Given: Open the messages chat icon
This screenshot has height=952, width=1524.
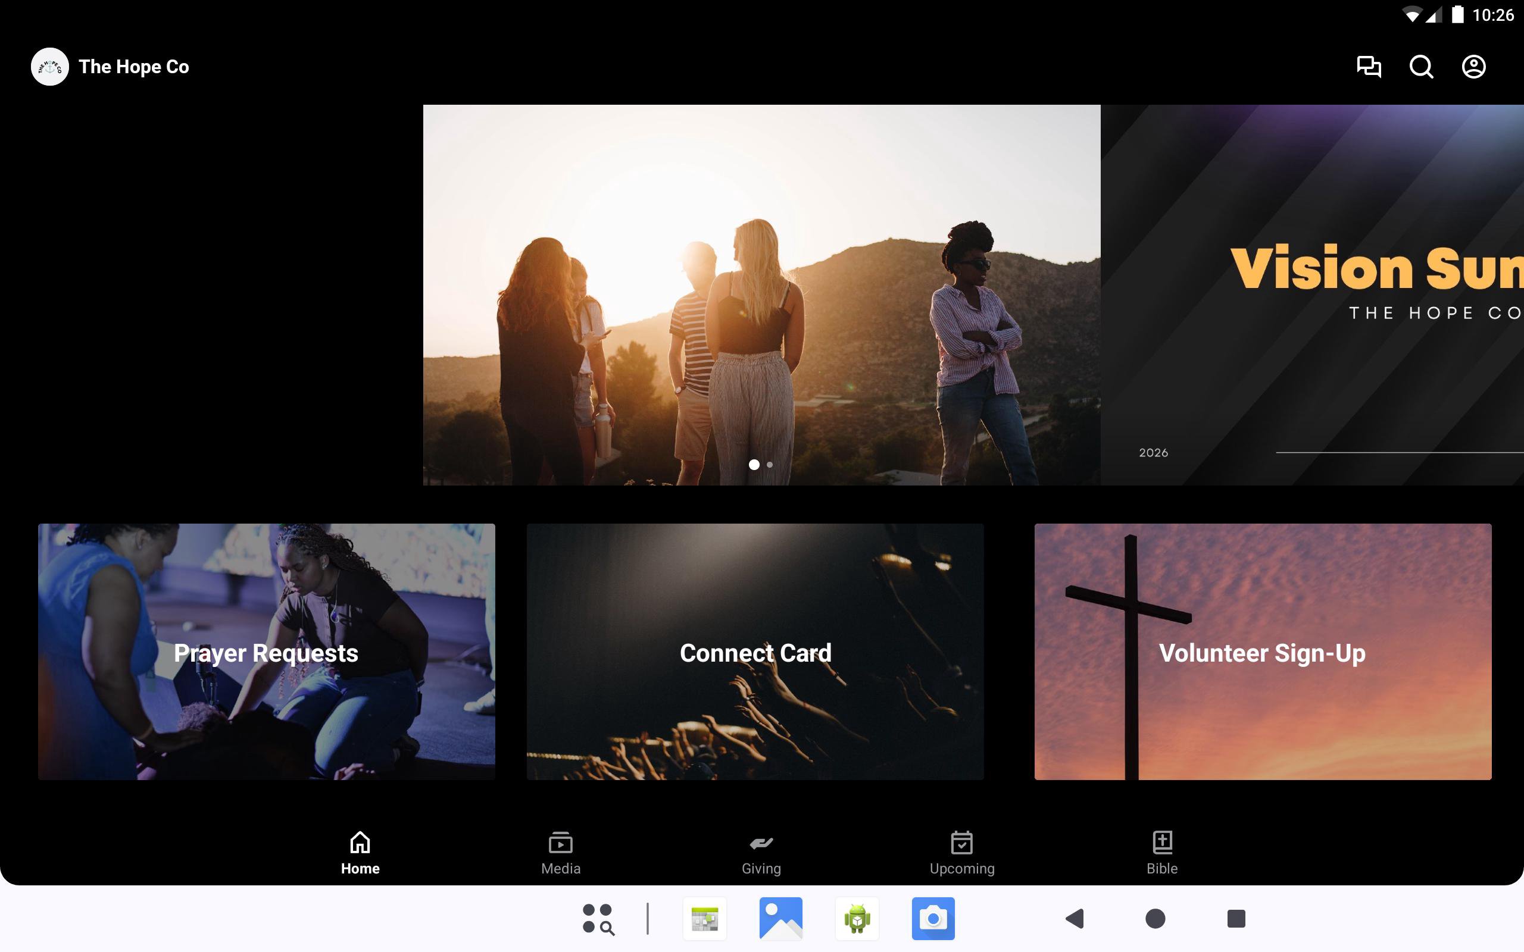Looking at the screenshot, I should (1368, 67).
